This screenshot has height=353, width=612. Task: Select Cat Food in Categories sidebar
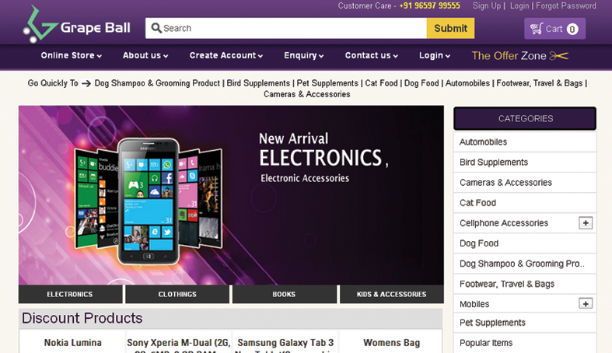[525, 203]
